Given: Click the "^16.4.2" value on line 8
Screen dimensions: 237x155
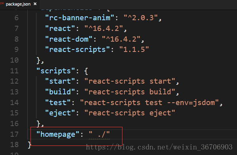Looking at the screenshot, I should [121, 39].
